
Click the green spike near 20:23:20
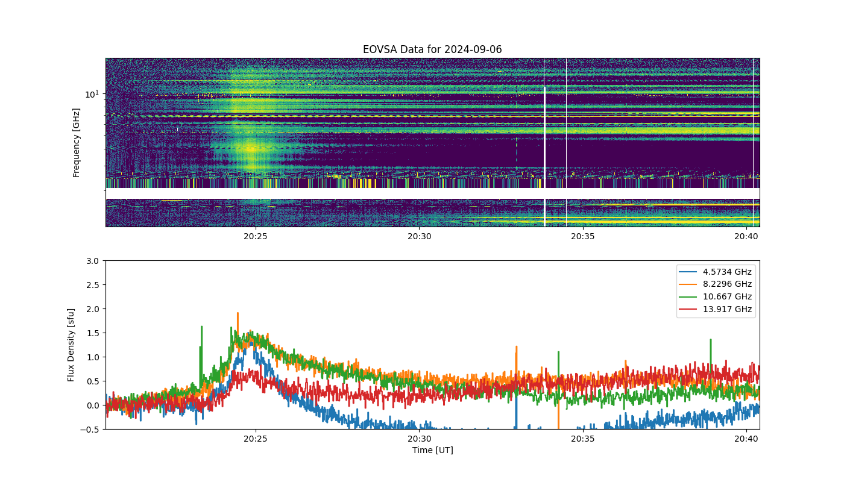tap(201, 352)
